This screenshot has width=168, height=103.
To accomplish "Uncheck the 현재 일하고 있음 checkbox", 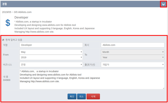I will [x=3, y=40].
